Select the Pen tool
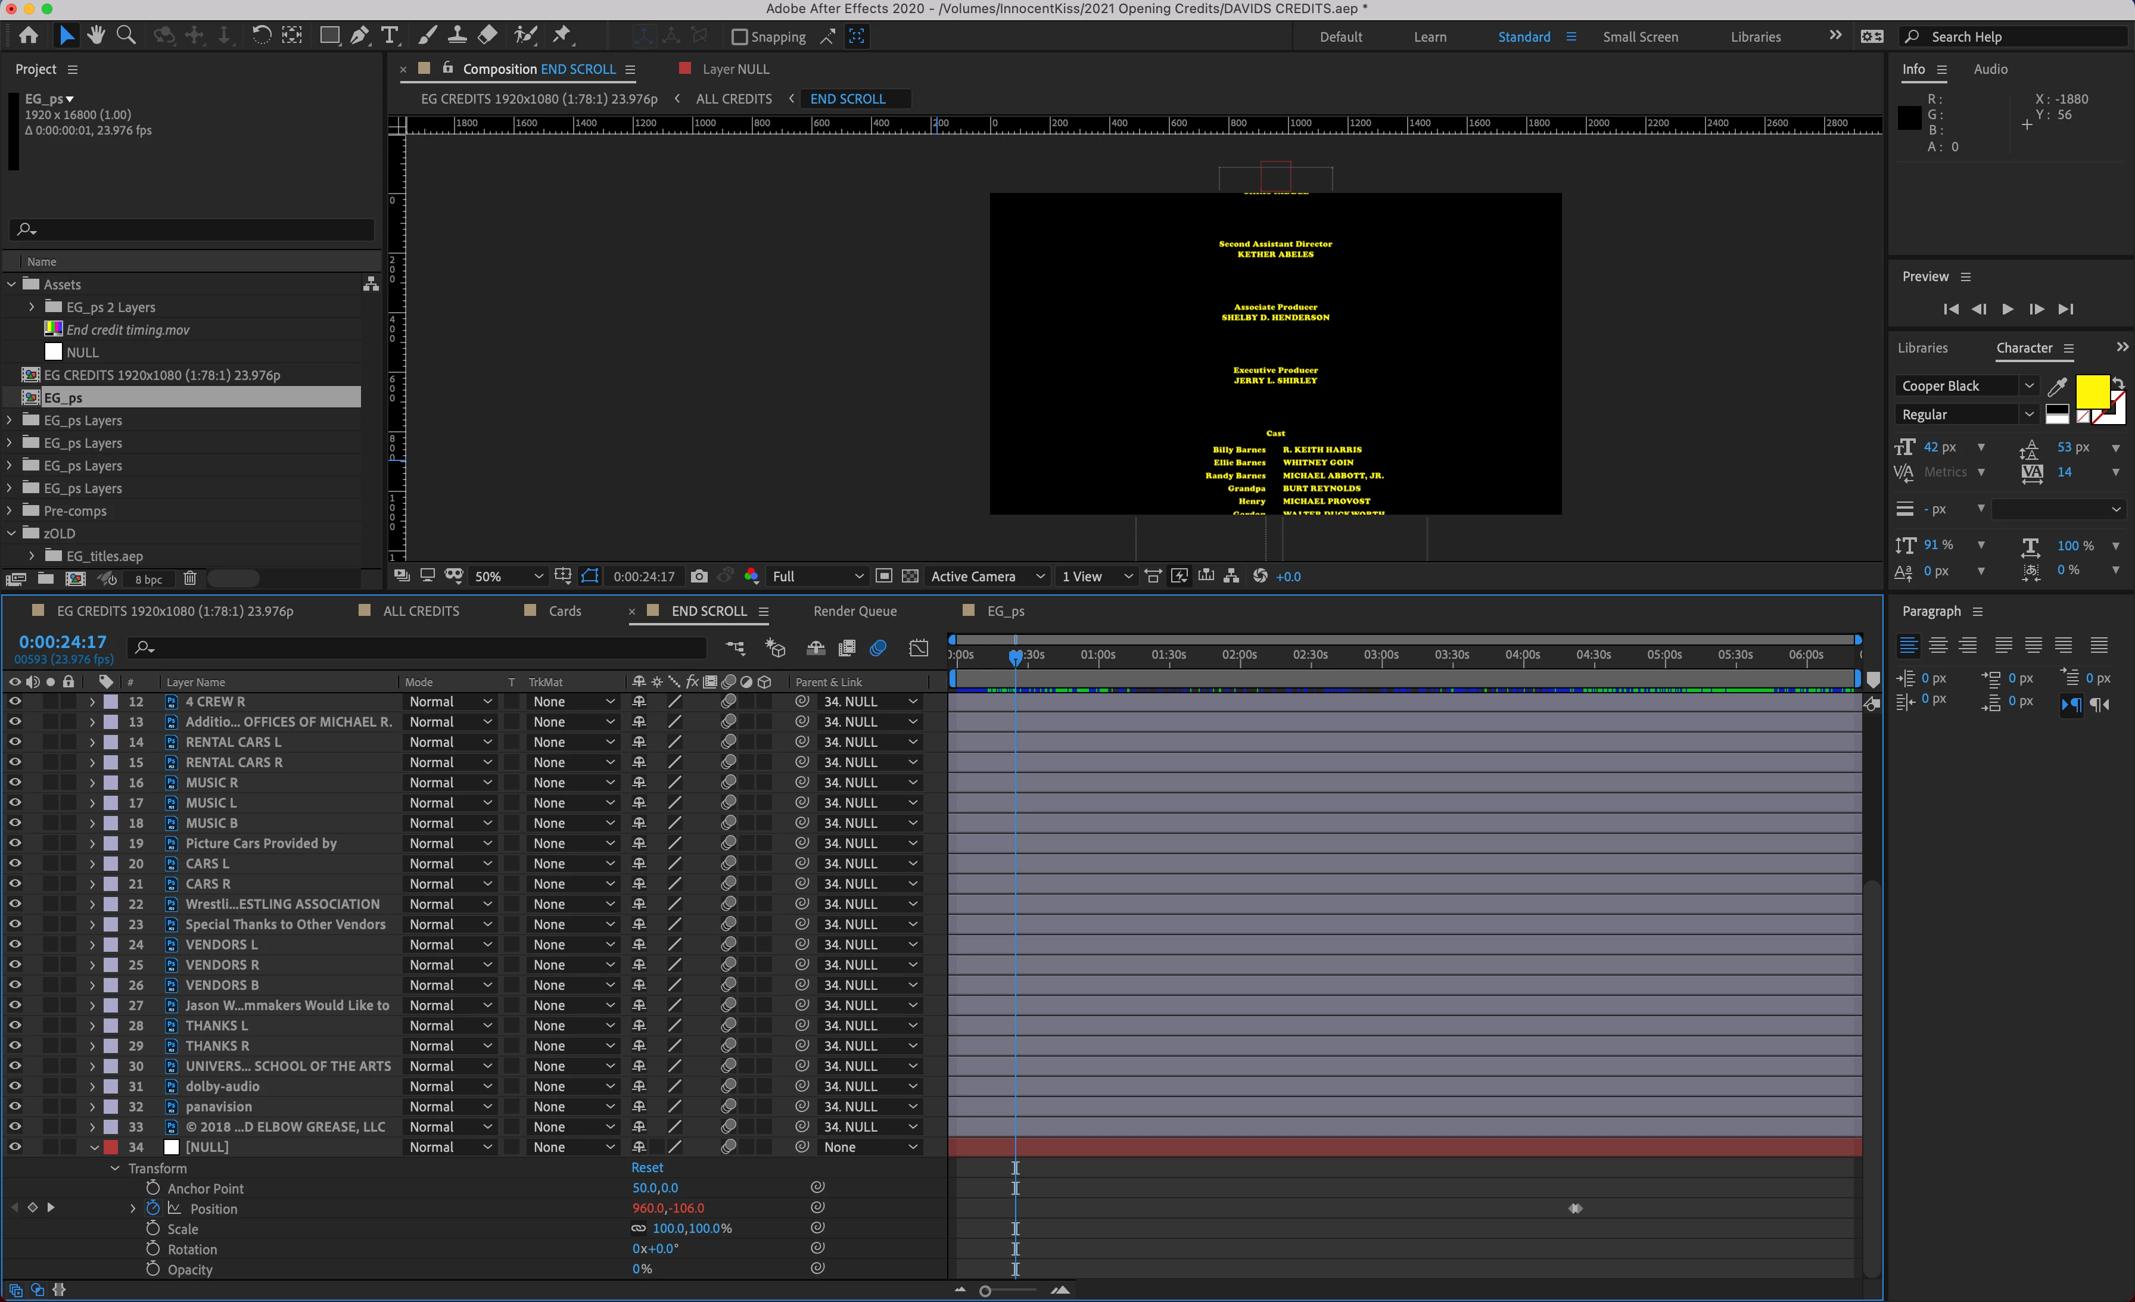This screenshot has width=2135, height=1302. pyautogui.click(x=359, y=36)
